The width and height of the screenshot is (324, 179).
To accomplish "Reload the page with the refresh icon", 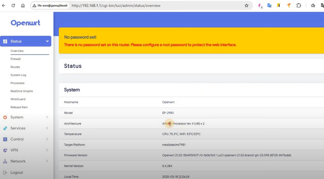I will tap(13, 5).
